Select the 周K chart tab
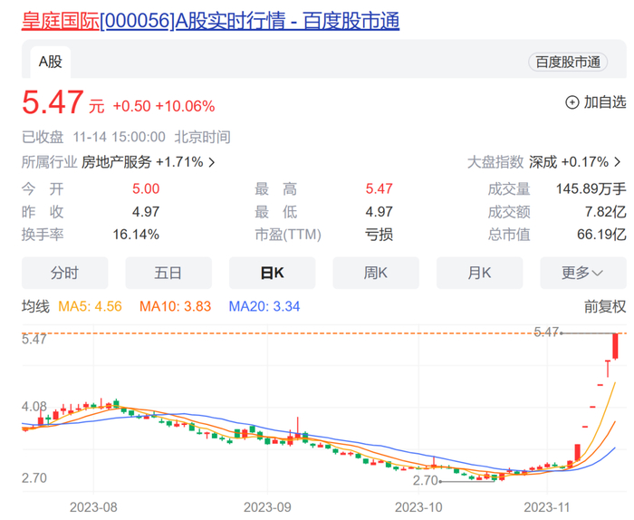Viewport: 634px width, 520px height. click(x=376, y=273)
